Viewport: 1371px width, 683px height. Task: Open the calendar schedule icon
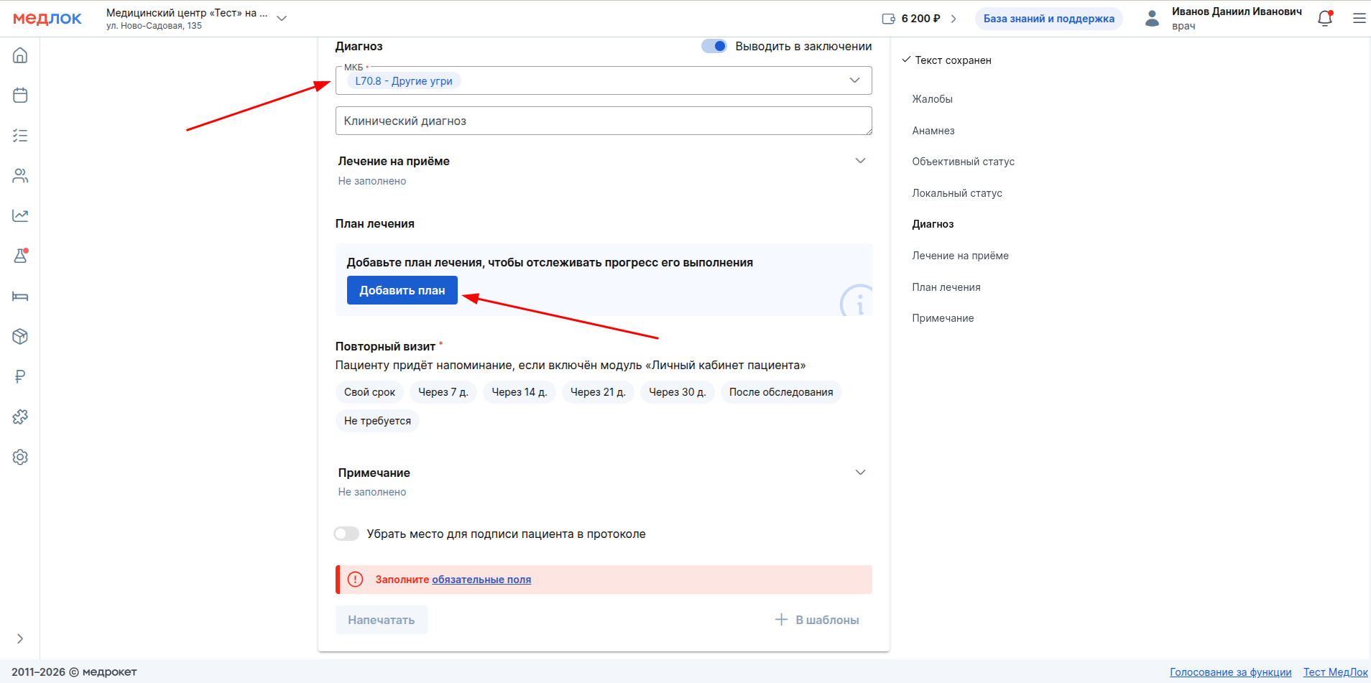click(20, 96)
